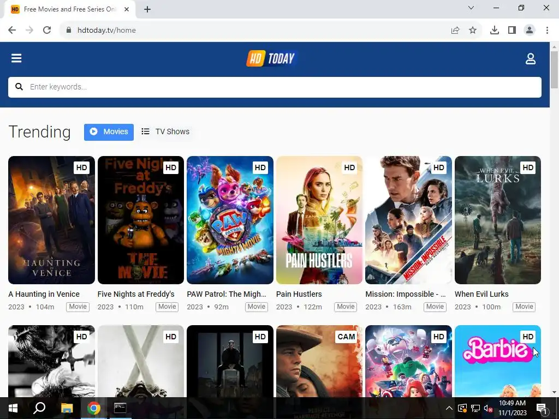Viewport: 559px width, 419px height.
Task: Click the taskbar clock showing 10:49 AM
Action: (x=512, y=408)
